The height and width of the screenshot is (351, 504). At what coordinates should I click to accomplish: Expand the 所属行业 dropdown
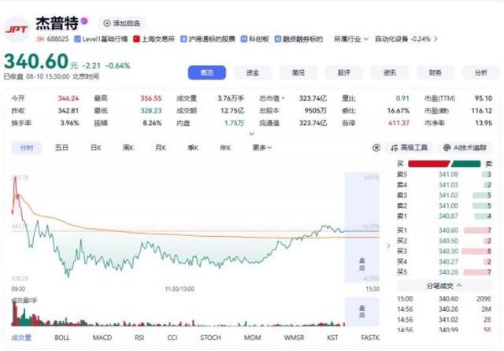[x=350, y=39]
